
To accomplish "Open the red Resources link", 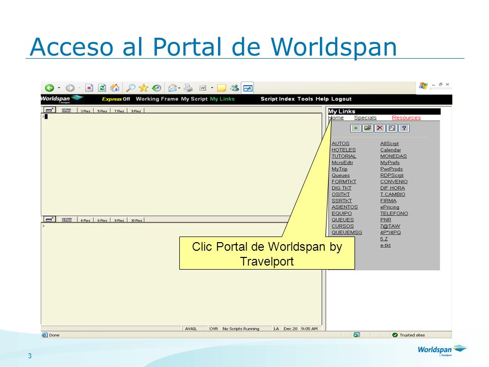I will [x=406, y=118].
